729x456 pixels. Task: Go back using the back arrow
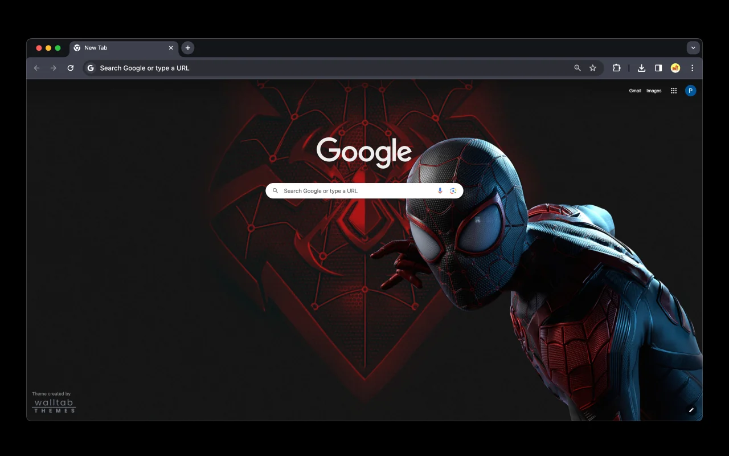(37, 68)
